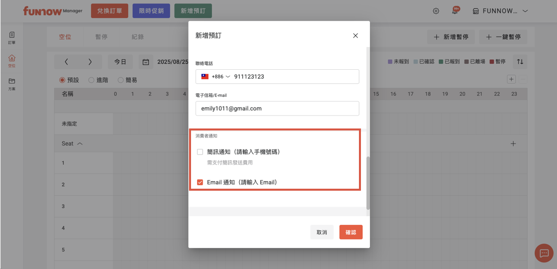This screenshot has width=557, height=269.
Task: Click the 方案 plans sidebar icon
Action: pyautogui.click(x=12, y=83)
